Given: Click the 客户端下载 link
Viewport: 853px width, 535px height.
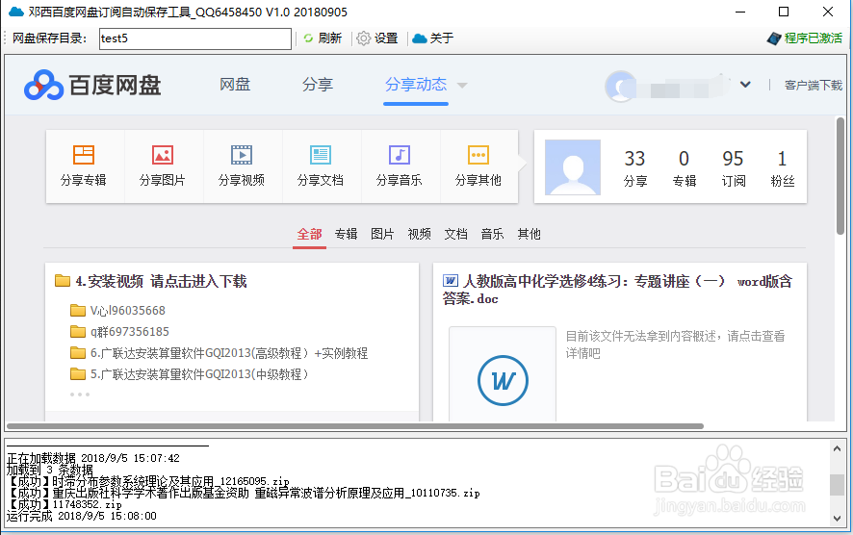Looking at the screenshot, I should [x=814, y=86].
